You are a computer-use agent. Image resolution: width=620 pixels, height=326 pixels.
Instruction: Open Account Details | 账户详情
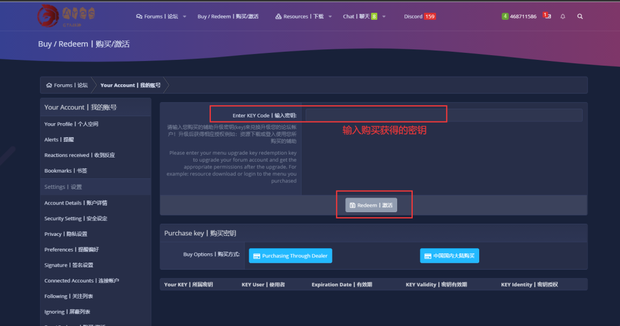[76, 203]
